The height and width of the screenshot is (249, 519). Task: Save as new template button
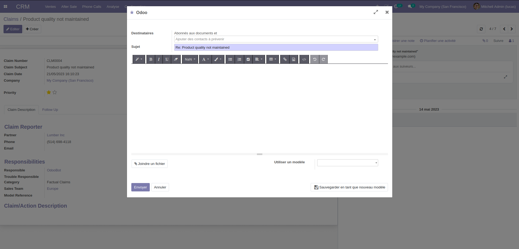point(349,187)
